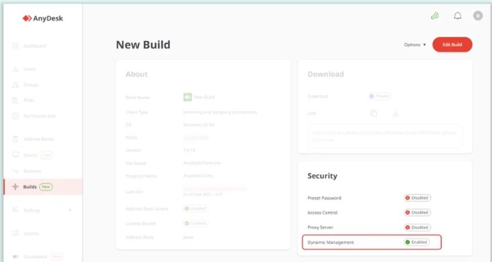492x262 pixels.
Task: Click the Permission Sets sidebar icon
Action: click(x=16, y=116)
